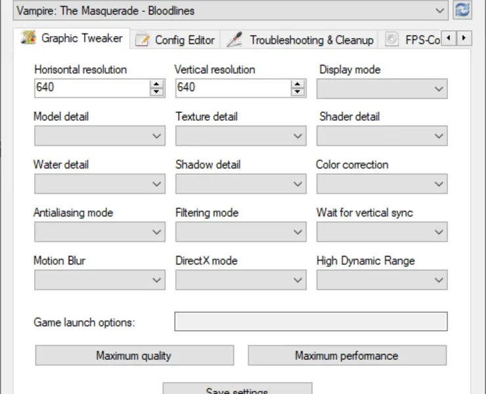Open the game selection dropdown
Screen dimensions: 486x394
pyautogui.click(x=231, y=11)
